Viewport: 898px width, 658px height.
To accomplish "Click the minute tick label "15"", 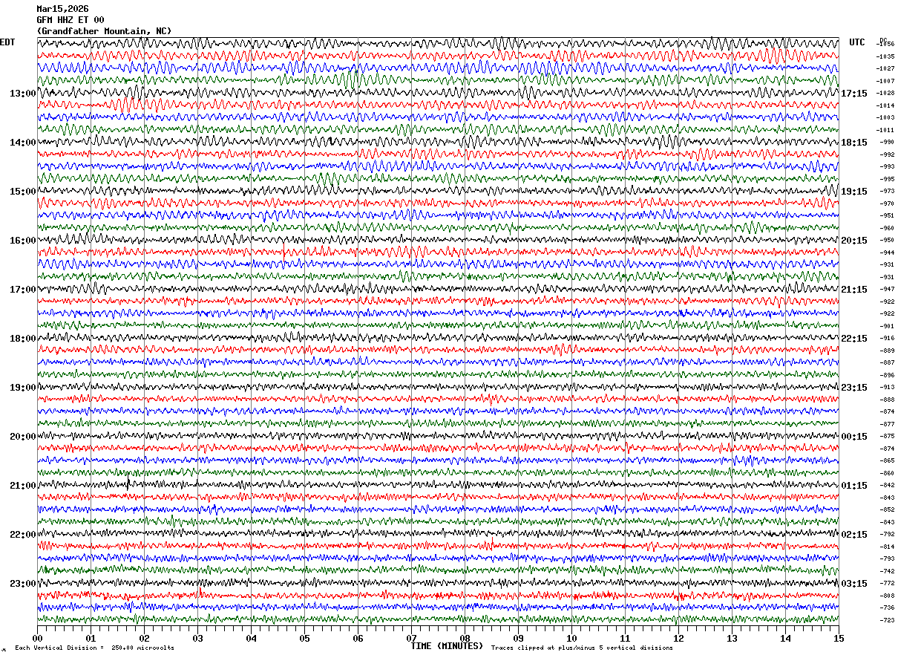I will (839, 638).
